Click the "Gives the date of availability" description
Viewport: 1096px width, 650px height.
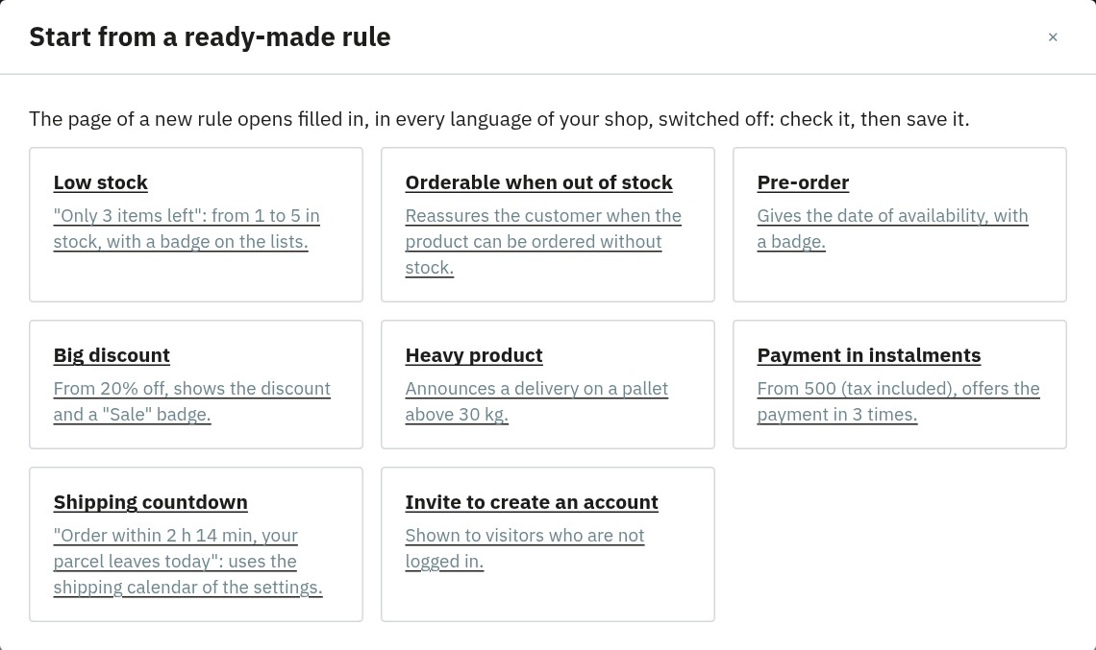point(892,229)
